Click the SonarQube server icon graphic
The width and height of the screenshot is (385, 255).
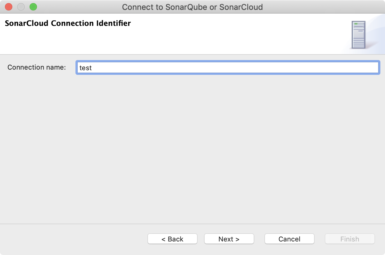pyautogui.click(x=359, y=34)
